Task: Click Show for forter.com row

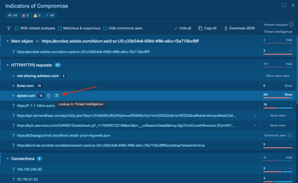Action: pyautogui.click(x=288, y=86)
